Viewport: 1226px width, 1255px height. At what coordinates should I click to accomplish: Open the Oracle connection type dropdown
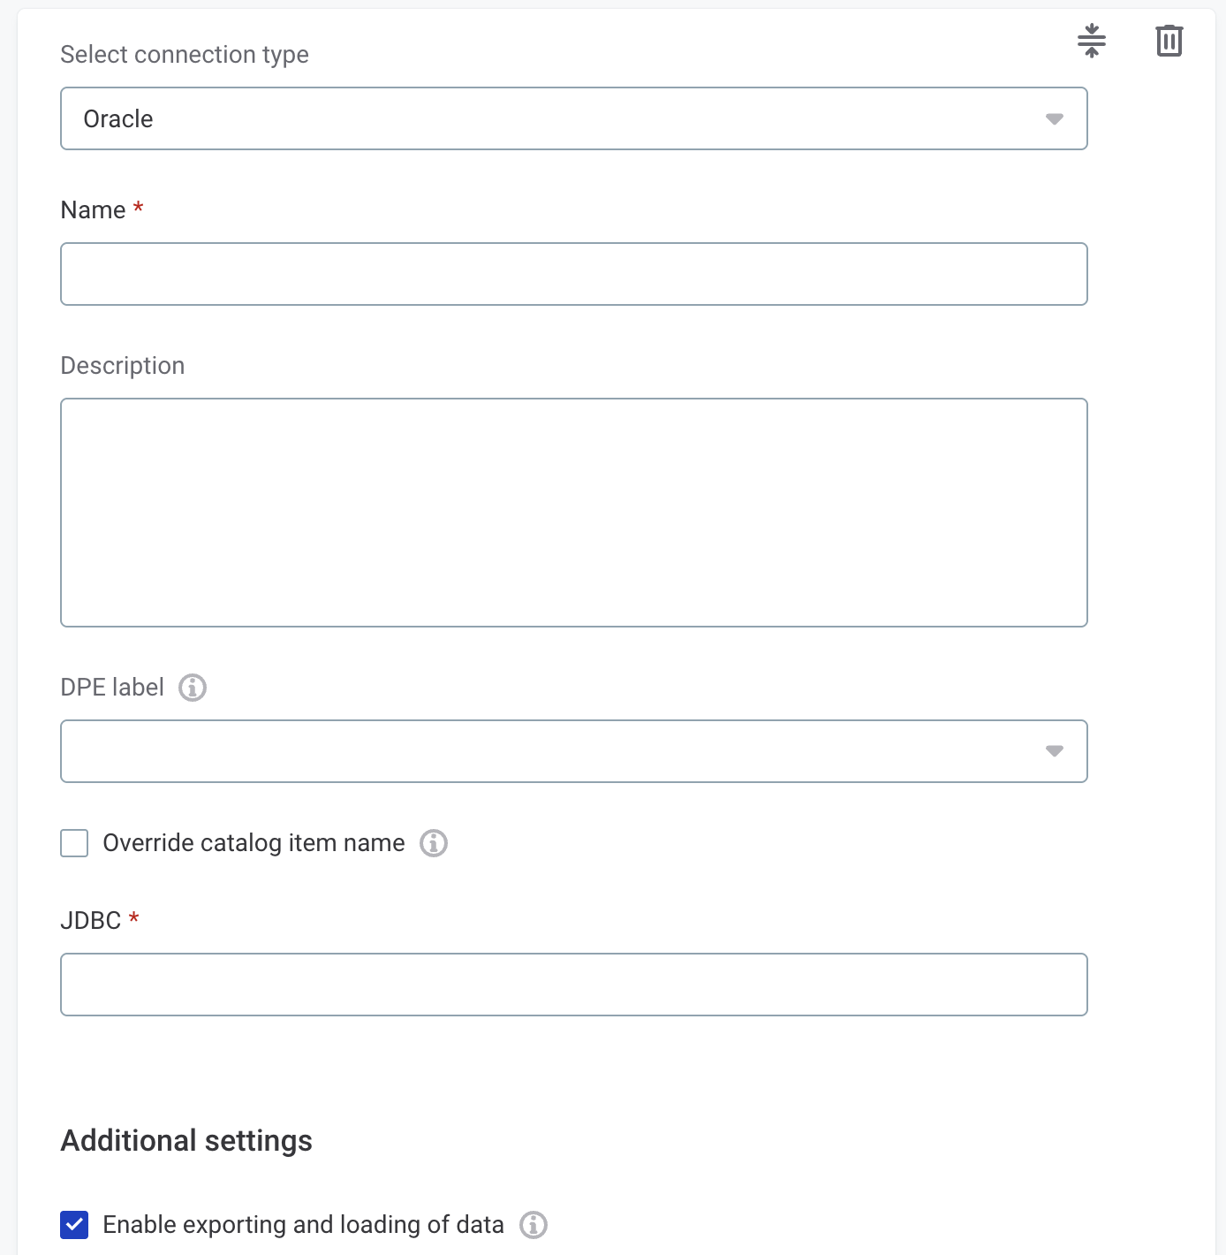pyautogui.click(x=573, y=118)
